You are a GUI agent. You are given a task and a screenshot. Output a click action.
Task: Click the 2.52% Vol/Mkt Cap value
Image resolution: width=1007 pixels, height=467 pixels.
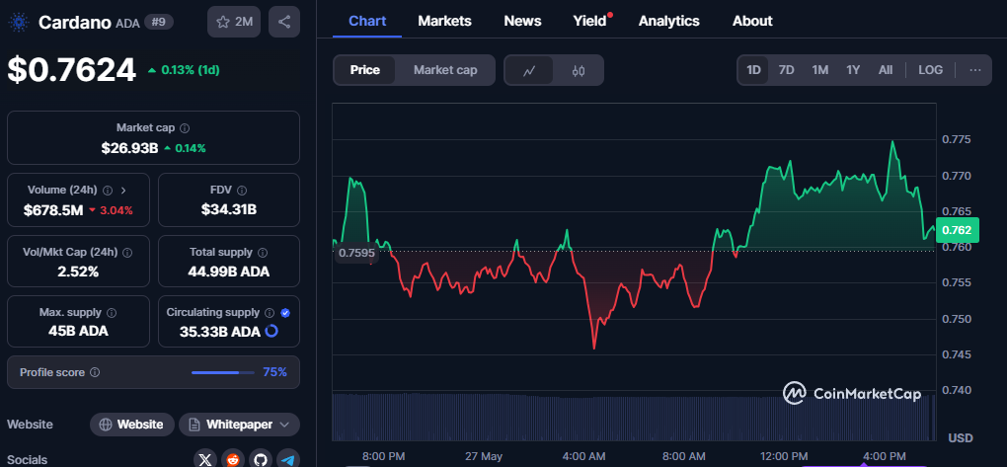[78, 272]
